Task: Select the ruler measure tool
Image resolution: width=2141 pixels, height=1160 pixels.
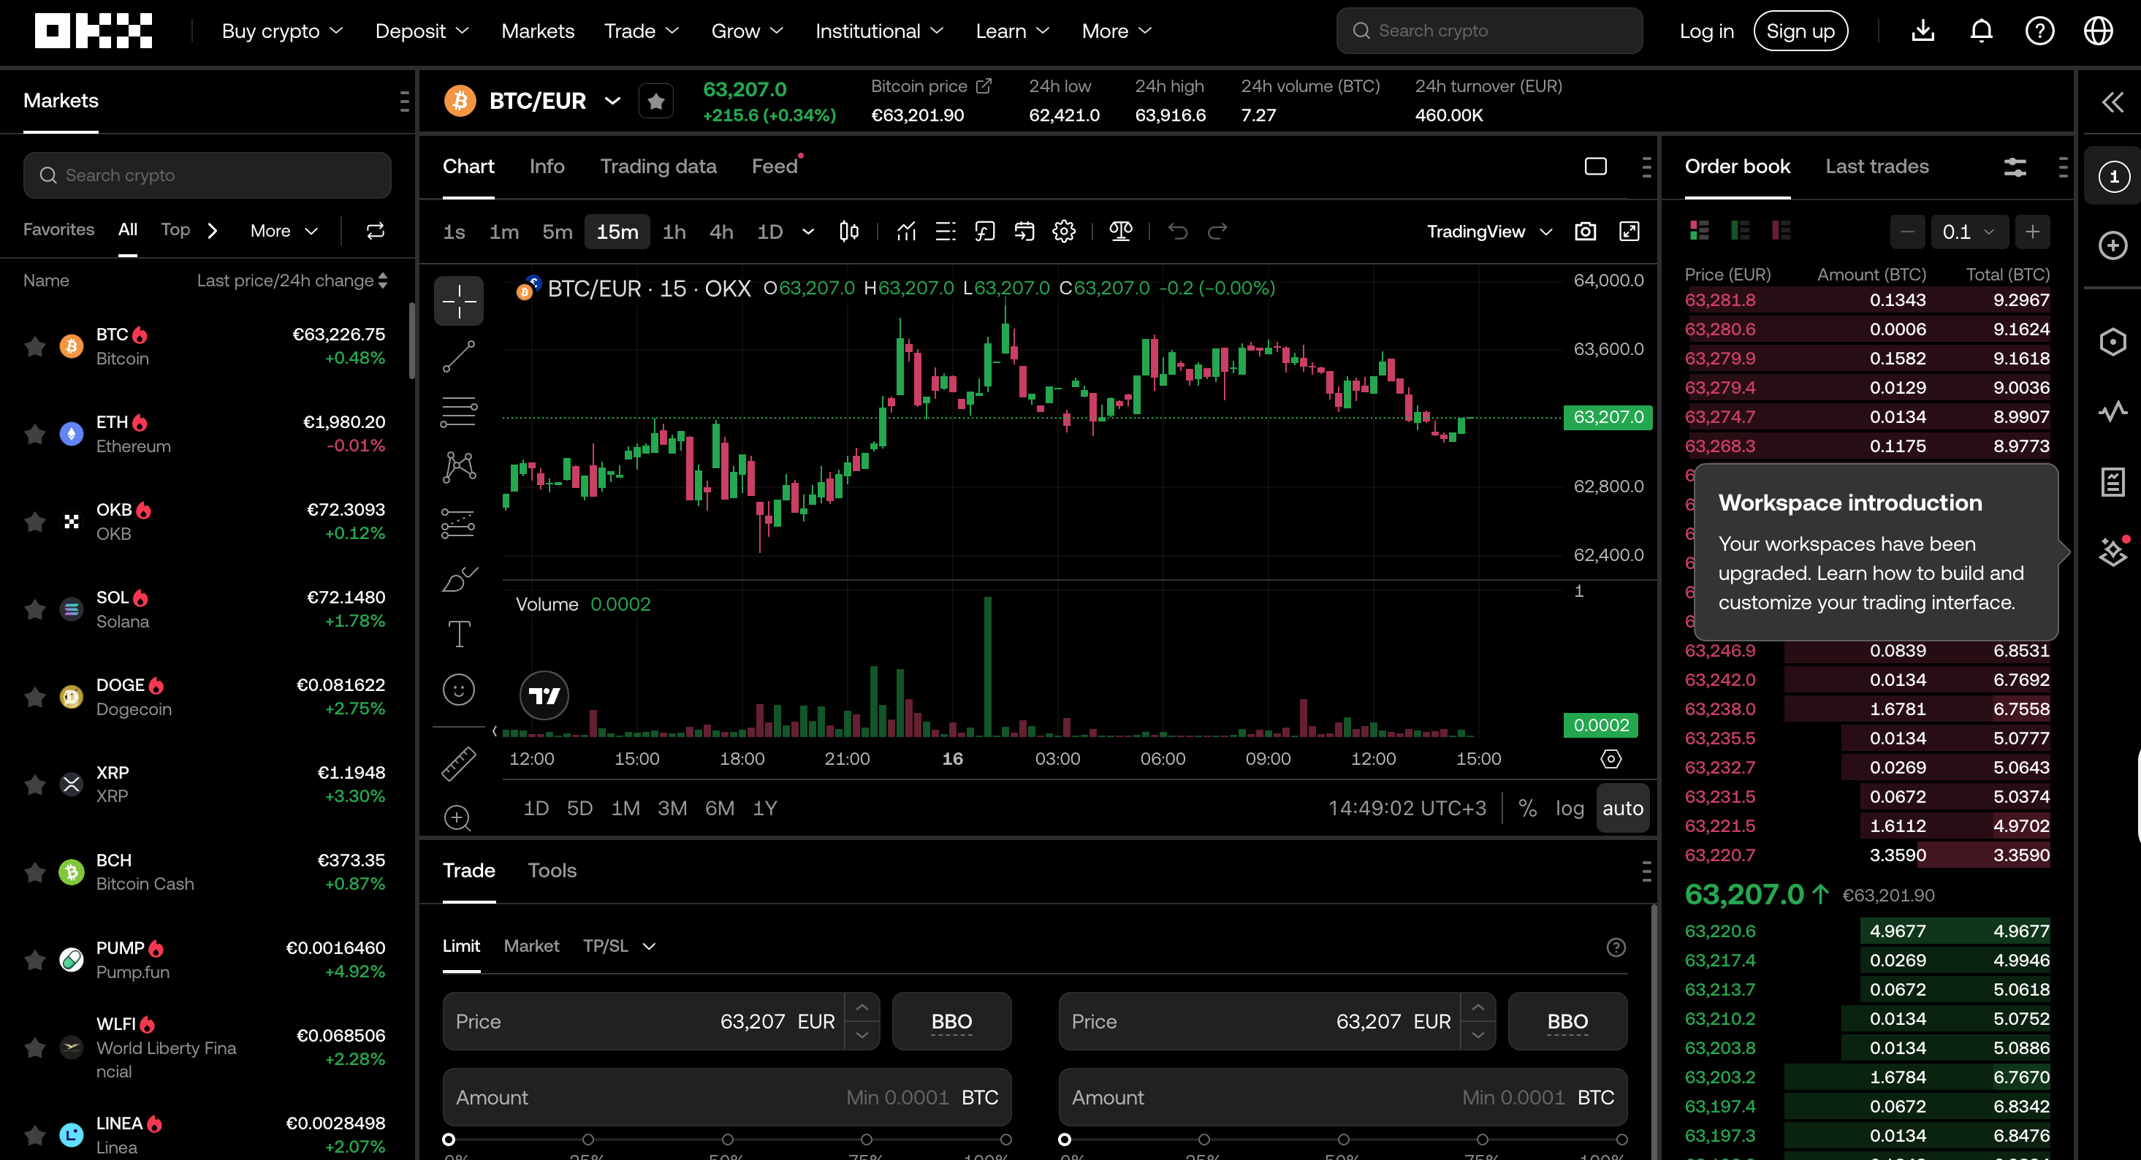Action: [x=459, y=763]
